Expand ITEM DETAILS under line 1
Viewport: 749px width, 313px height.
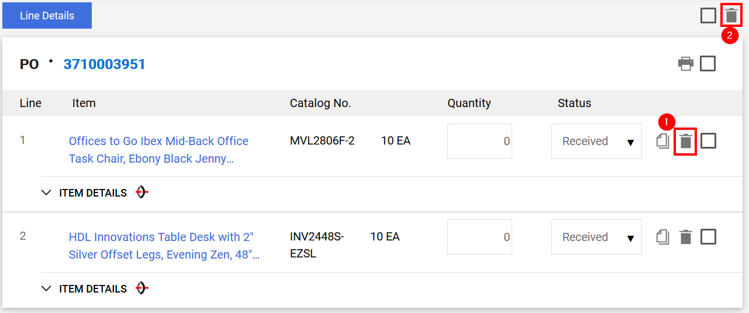point(84,193)
